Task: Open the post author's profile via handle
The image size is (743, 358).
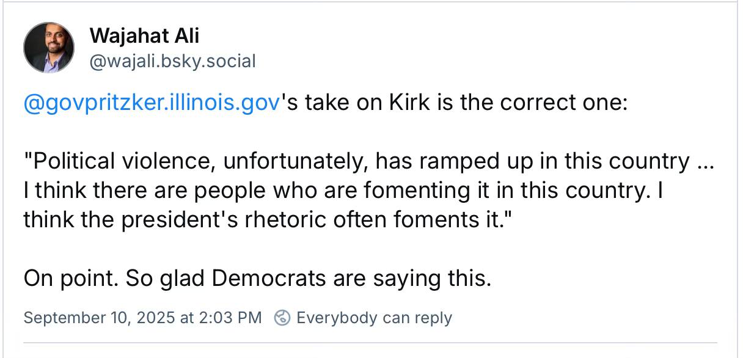Action: (x=174, y=61)
